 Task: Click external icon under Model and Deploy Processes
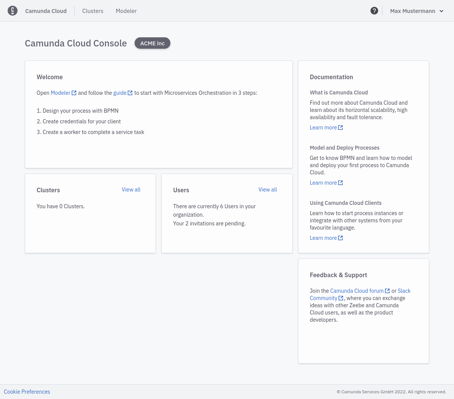[341, 183]
